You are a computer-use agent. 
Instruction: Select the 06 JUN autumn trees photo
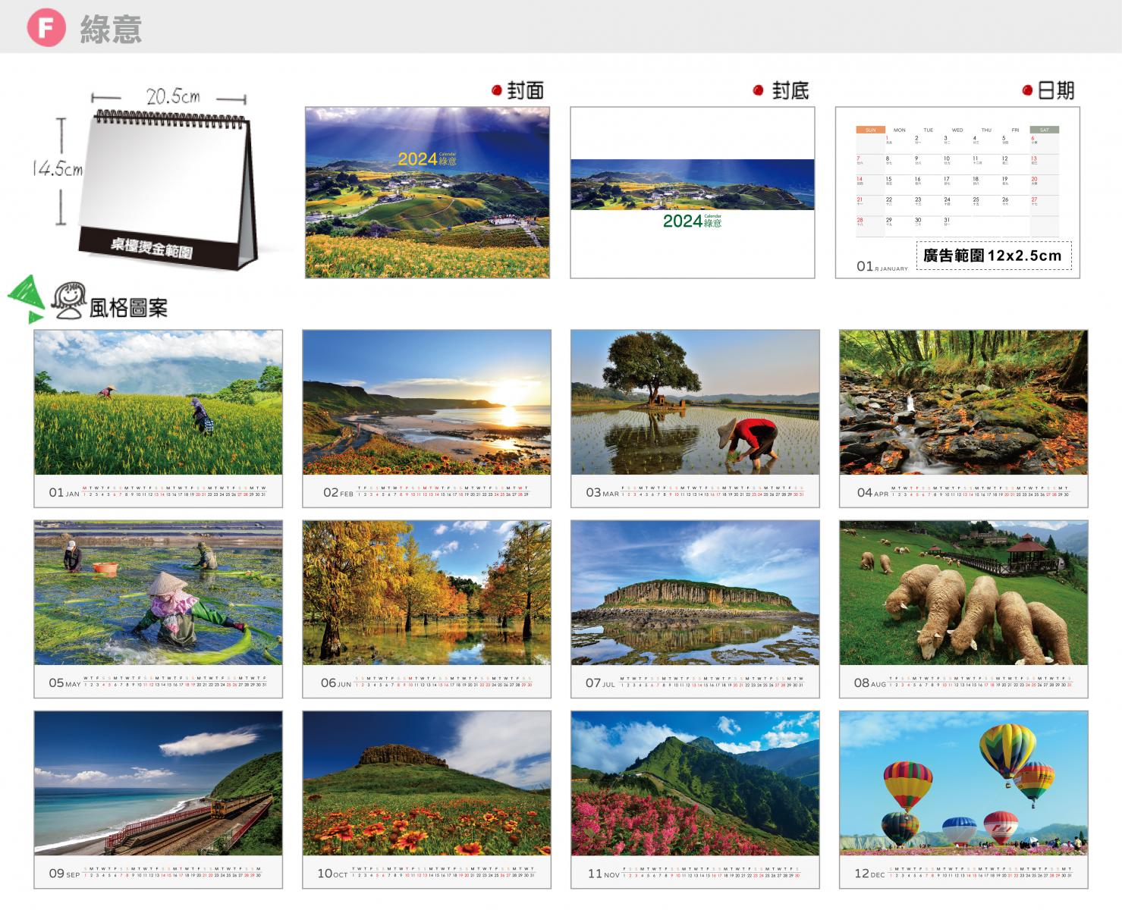coord(426,593)
